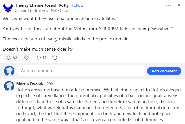Click the 11 comments count
Screen dimensions: 185x124
[x=45, y=58]
